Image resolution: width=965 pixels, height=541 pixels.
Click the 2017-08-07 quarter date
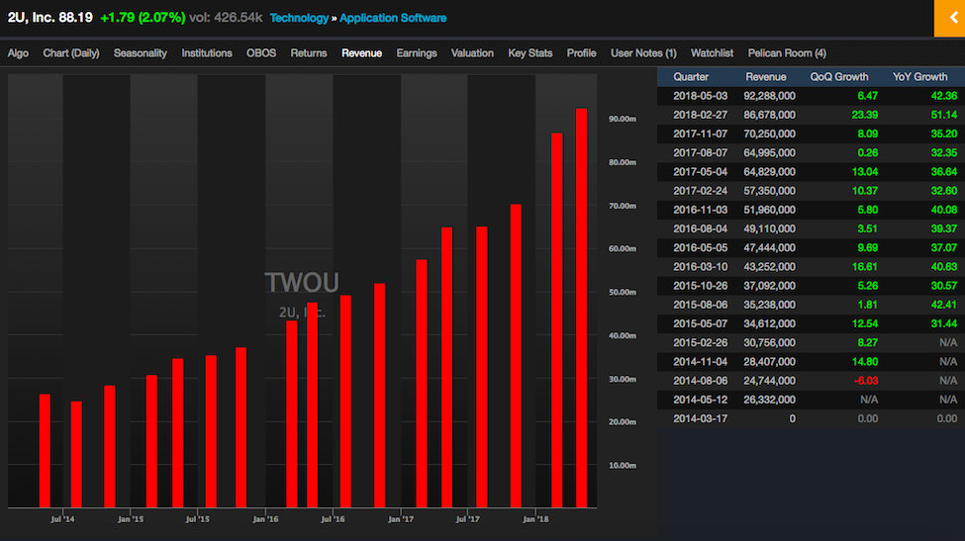point(700,153)
